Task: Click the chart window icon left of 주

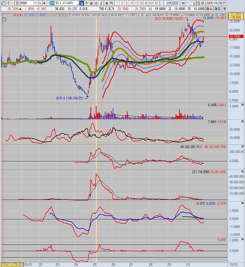Action: (3, 3)
